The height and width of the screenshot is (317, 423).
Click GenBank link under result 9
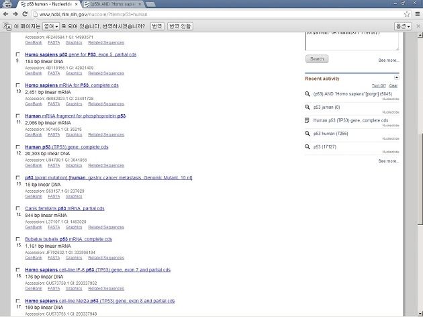tap(34, 73)
